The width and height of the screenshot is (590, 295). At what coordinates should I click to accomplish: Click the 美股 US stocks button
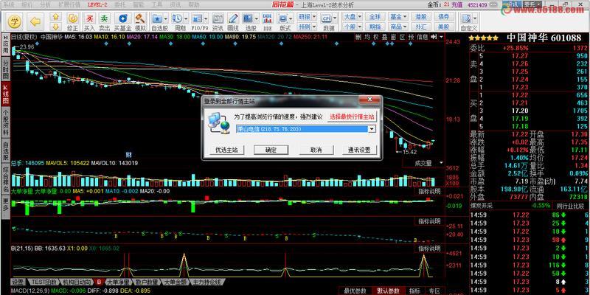tap(444, 27)
